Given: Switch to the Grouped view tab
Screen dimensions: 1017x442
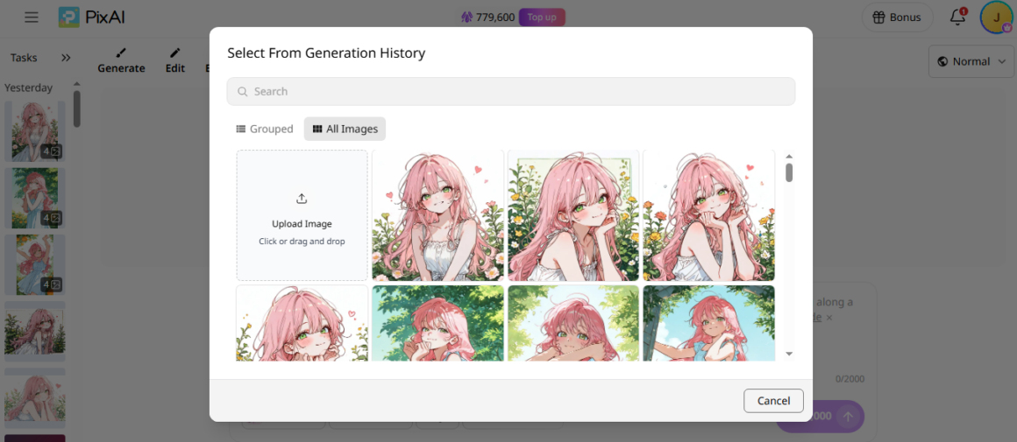Looking at the screenshot, I should click(x=264, y=129).
